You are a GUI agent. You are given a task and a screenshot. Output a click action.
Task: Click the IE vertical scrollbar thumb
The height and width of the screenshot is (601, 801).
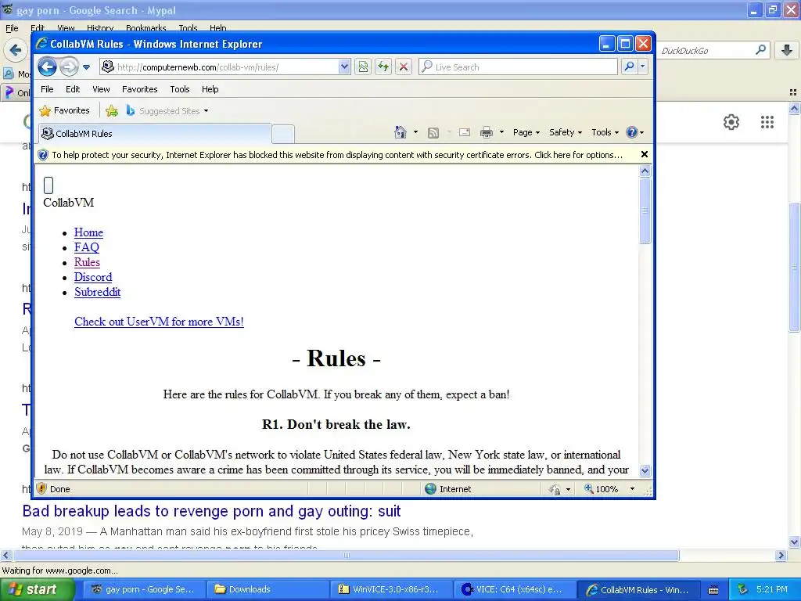[645, 211]
